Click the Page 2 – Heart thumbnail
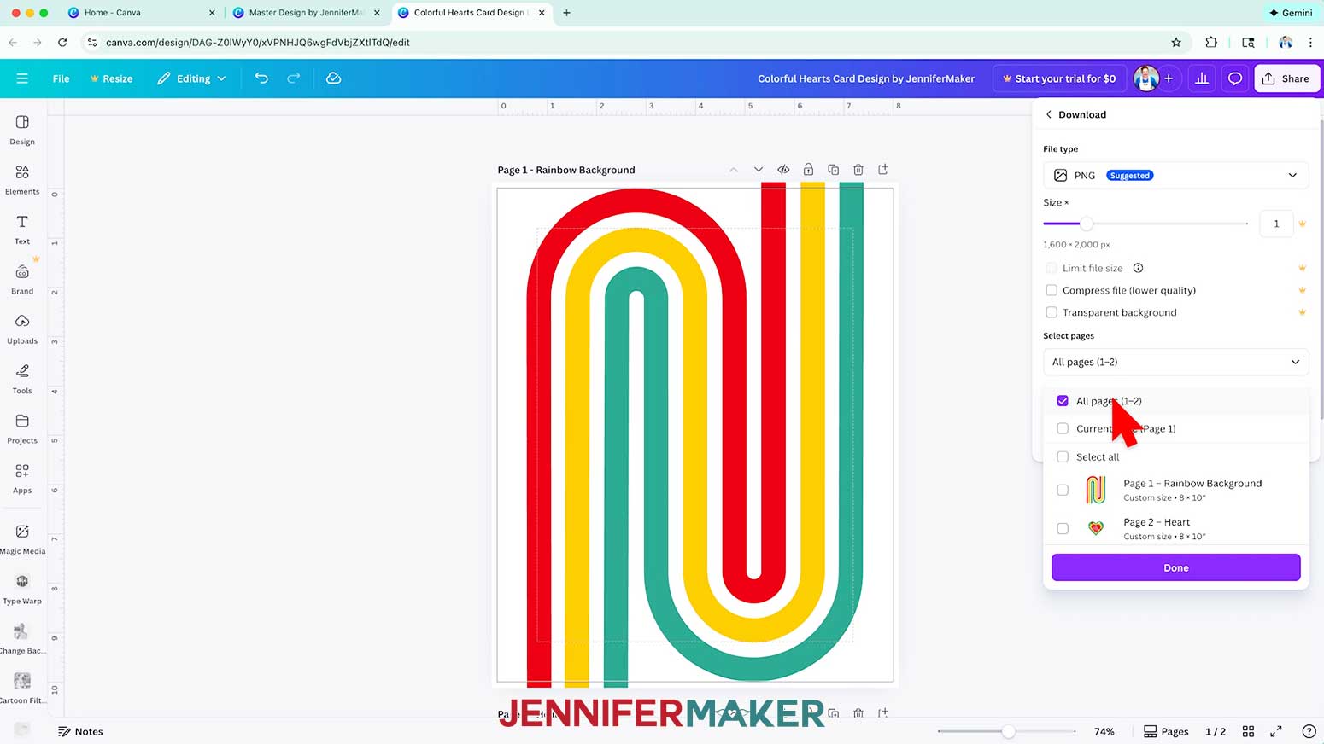Viewport: 1324px width, 744px height. coord(1096,528)
